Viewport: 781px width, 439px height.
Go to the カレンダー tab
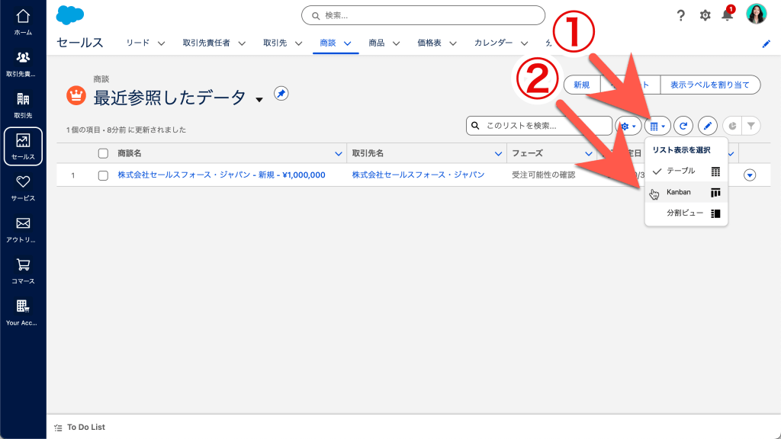(x=493, y=43)
